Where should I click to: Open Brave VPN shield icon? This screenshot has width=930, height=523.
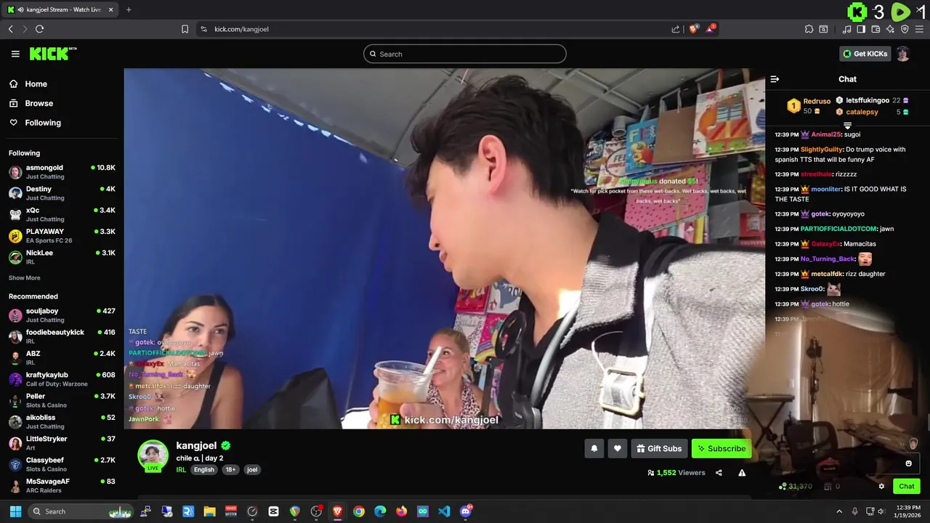(x=905, y=29)
